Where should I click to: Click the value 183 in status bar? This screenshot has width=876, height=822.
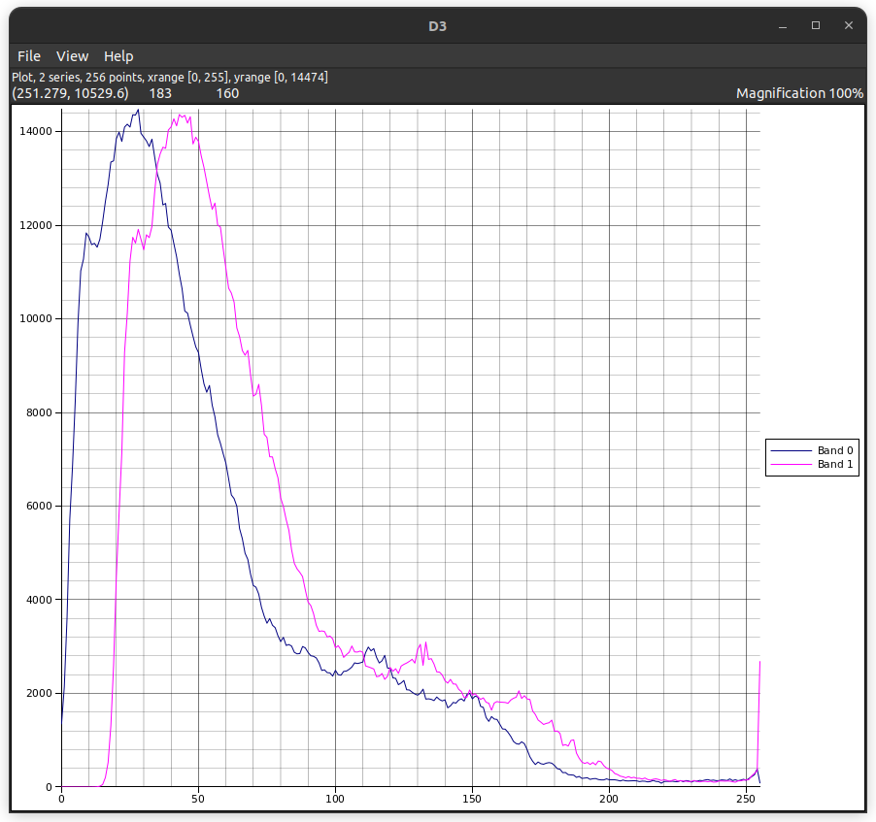click(160, 93)
